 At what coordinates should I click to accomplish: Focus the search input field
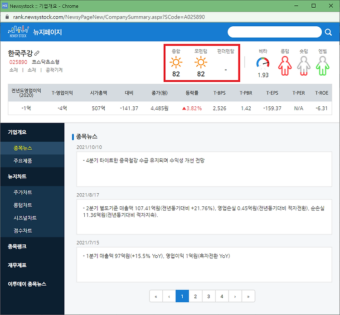pos(275,32)
